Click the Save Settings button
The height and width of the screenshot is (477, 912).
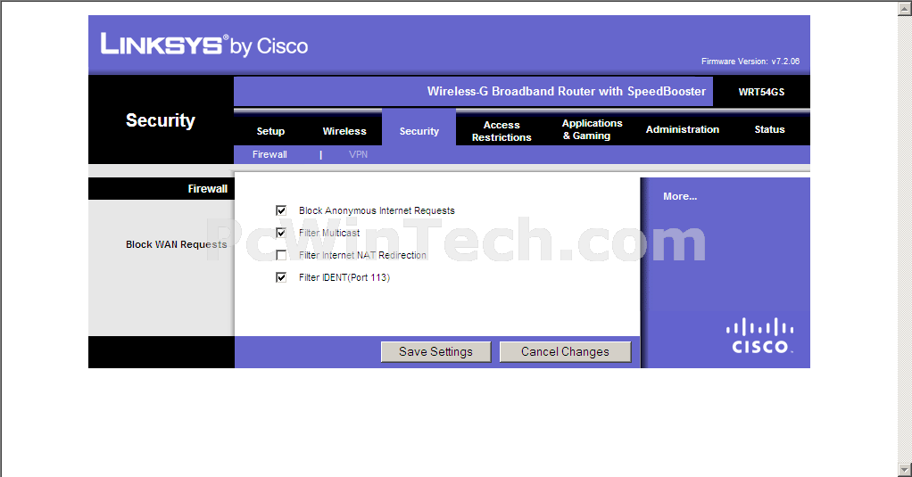point(435,351)
